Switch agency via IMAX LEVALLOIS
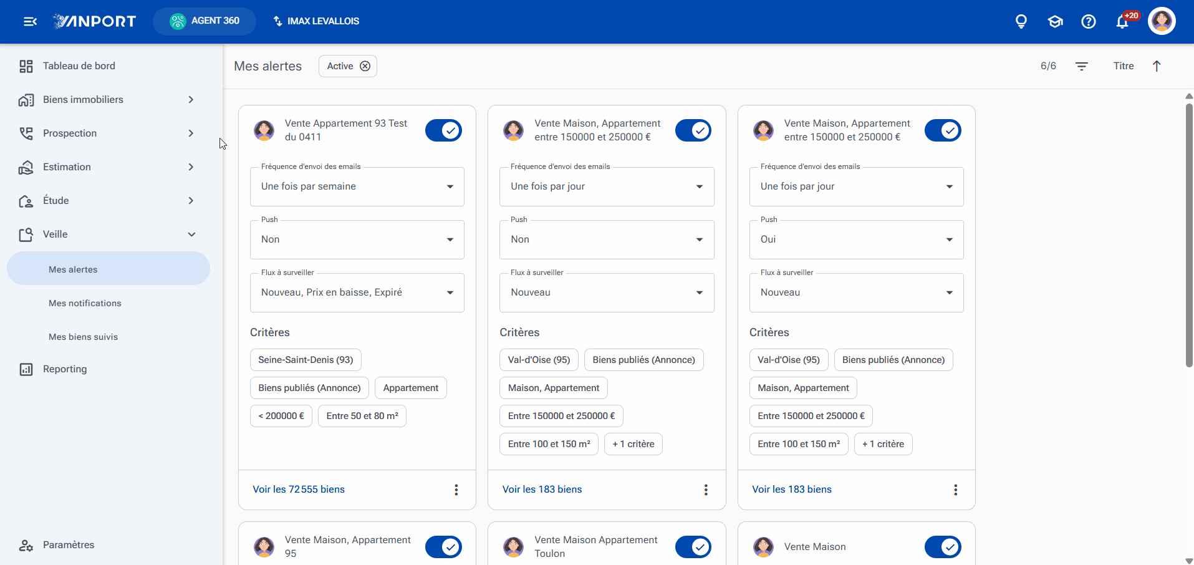The width and height of the screenshot is (1194, 565). 316,21
